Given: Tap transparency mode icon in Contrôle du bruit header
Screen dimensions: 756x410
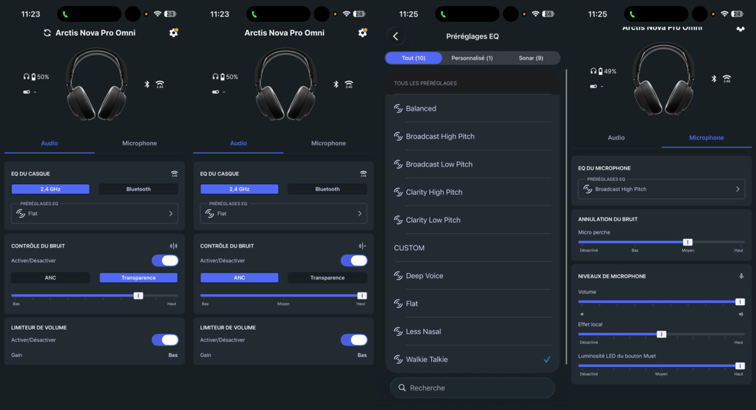Looking at the screenshot, I should click(173, 246).
